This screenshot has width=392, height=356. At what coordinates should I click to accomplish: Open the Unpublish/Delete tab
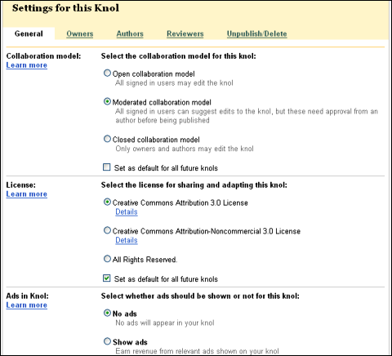pos(257,33)
